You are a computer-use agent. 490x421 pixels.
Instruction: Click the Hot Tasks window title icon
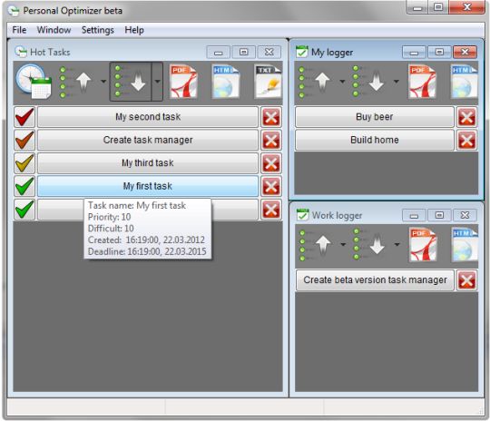coord(21,52)
